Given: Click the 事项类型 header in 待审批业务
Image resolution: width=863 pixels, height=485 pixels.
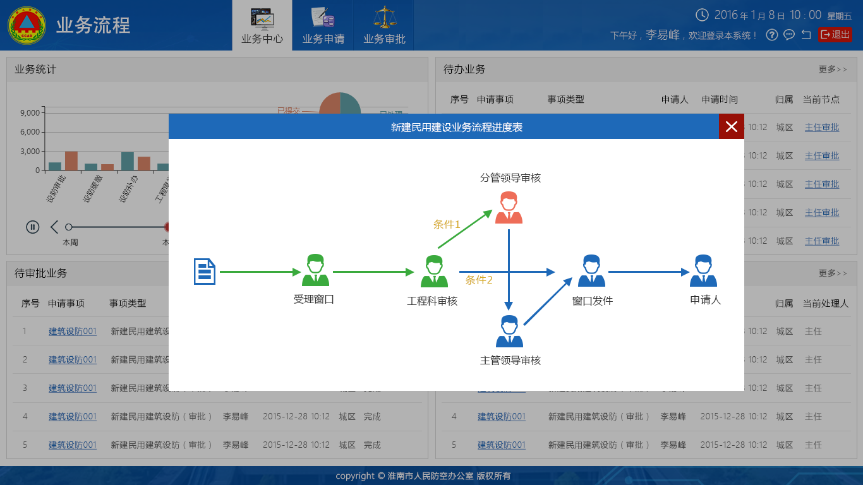Looking at the screenshot, I should [128, 303].
